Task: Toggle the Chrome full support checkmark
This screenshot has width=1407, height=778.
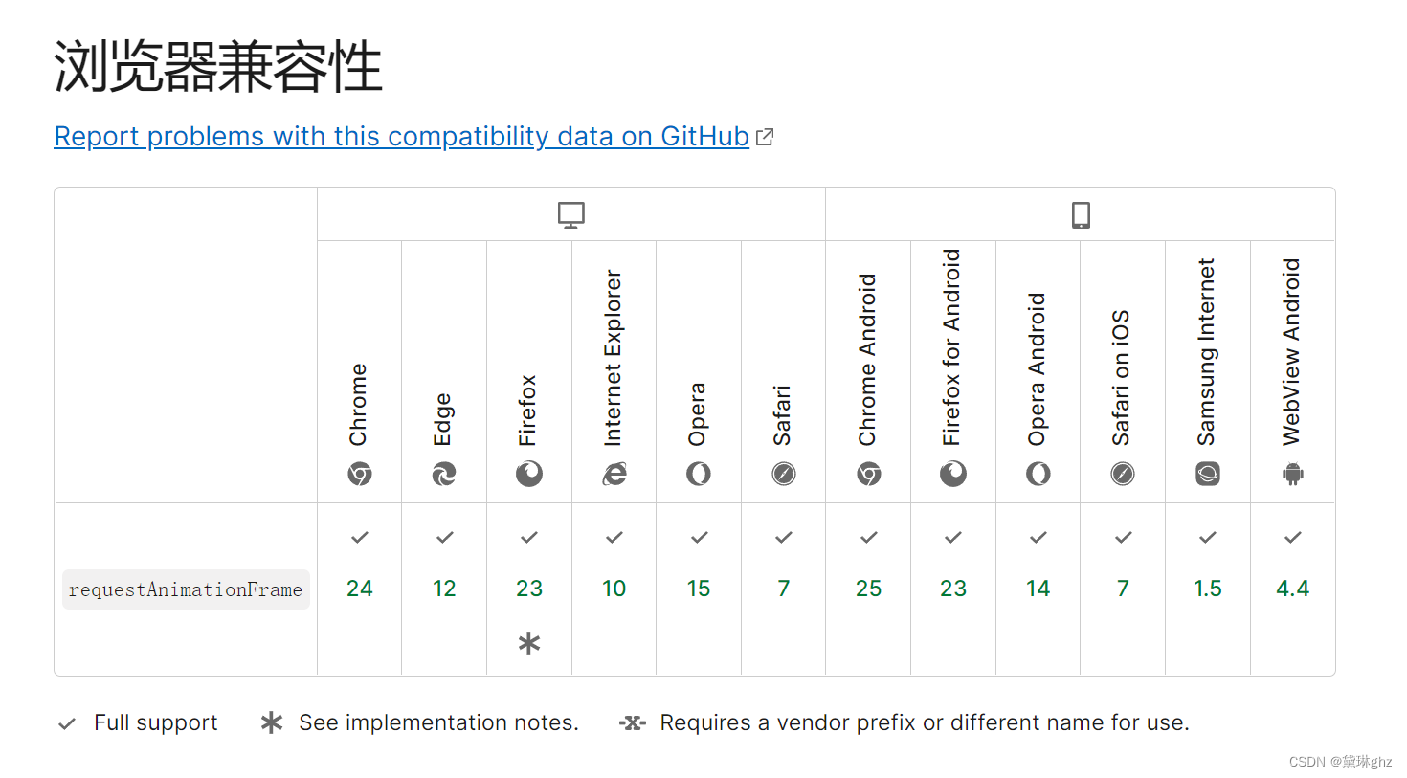Action: click(x=359, y=537)
